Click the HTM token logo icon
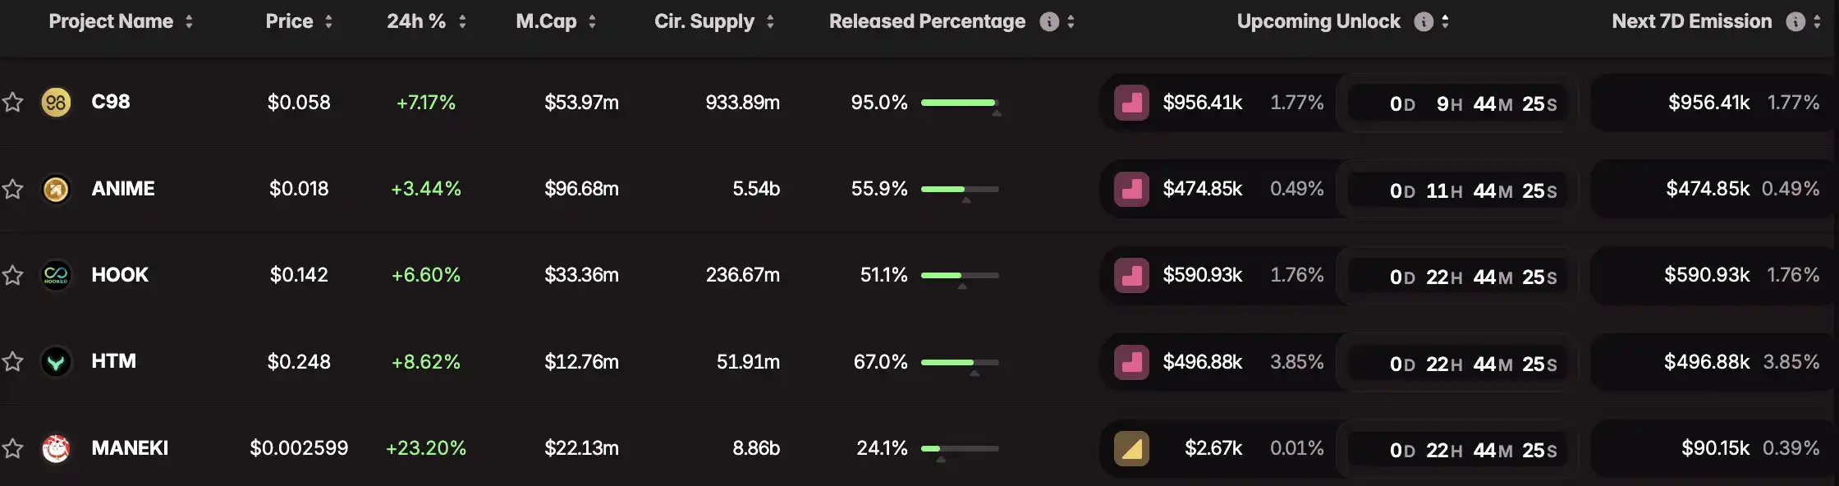Image resolution: width=1839 pixels, height=486 pixels. pyautogui.click(x=56, y=362)
